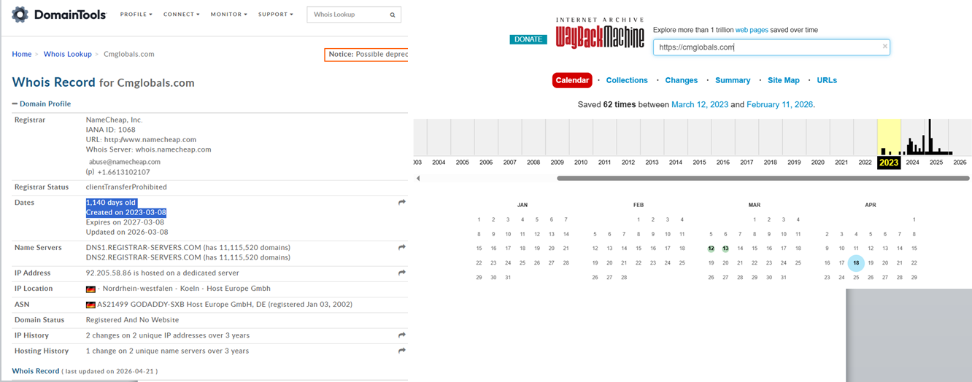Click the magnifier icon in Whois Lookup search
This screenshot has width=972, height=382.
pyautogui.click(x=393, y=15)
